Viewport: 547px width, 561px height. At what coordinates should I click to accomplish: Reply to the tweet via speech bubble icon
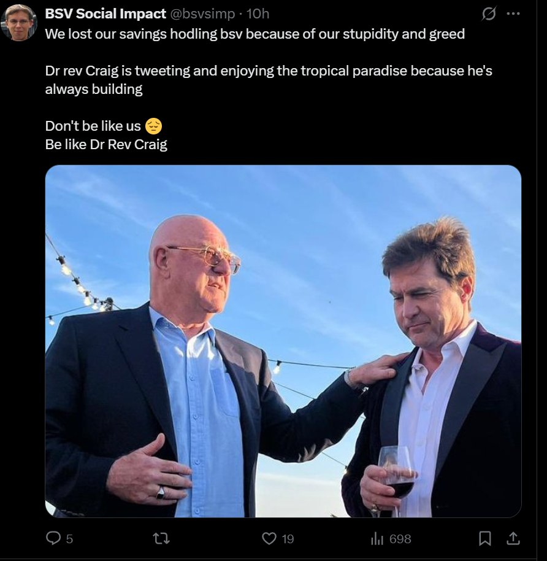coord(53,538)
